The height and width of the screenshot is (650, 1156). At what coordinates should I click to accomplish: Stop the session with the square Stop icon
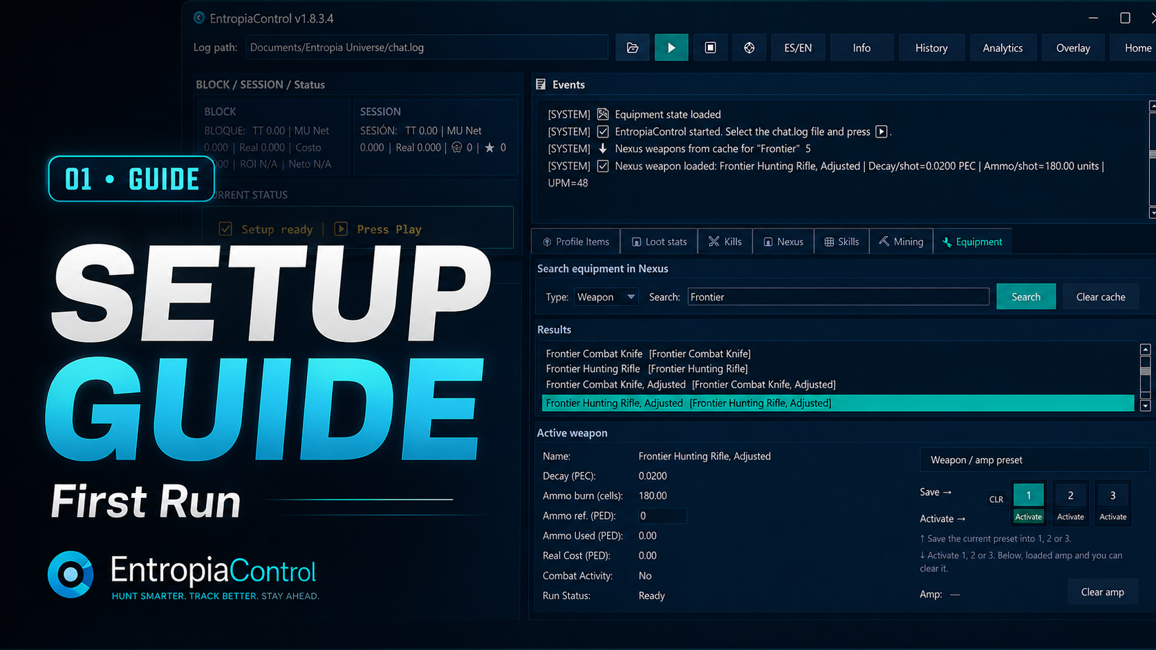pyautogui.click(x=710, y=48)
